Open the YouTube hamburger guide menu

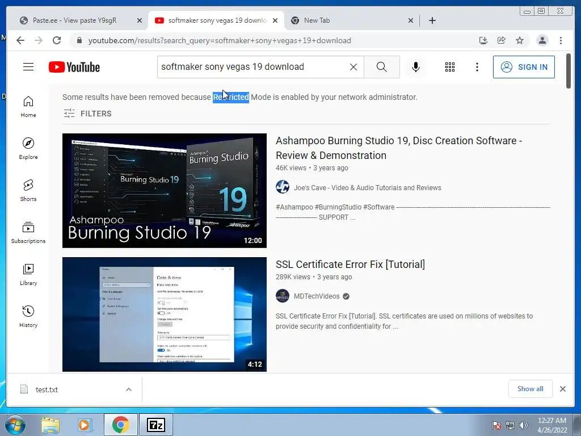point(28,67)
